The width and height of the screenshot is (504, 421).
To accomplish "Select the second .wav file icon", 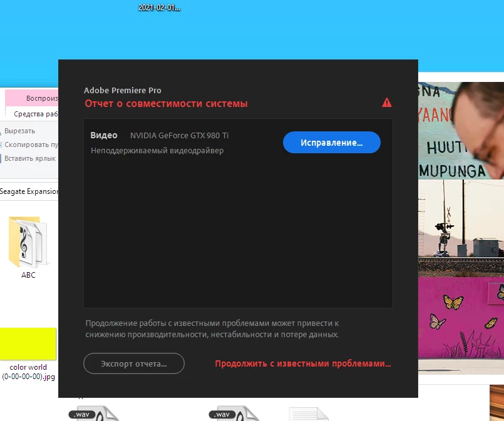I will point(234,414).
